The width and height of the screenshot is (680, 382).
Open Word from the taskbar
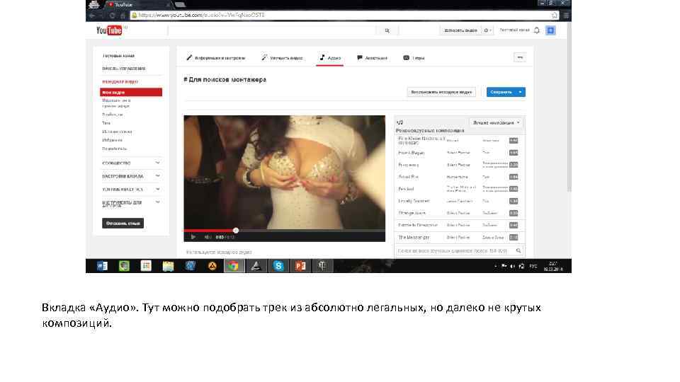point(102,266)
